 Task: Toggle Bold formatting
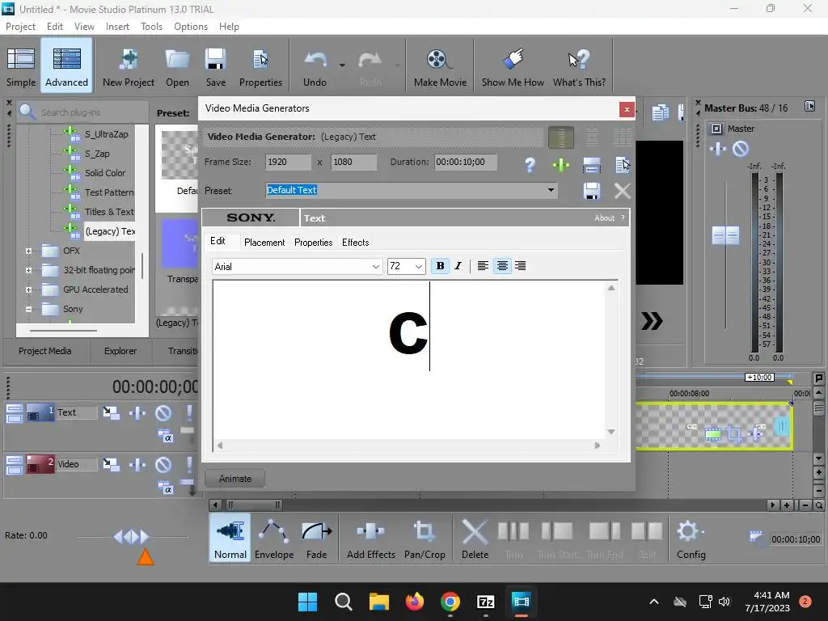[440, 266]
